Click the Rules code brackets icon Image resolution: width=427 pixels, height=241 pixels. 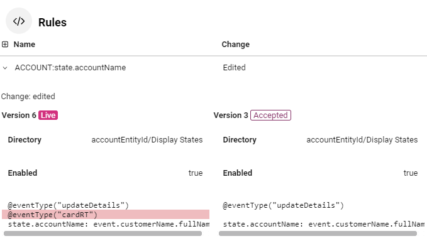pyautogui.click(x=19, y=21)
